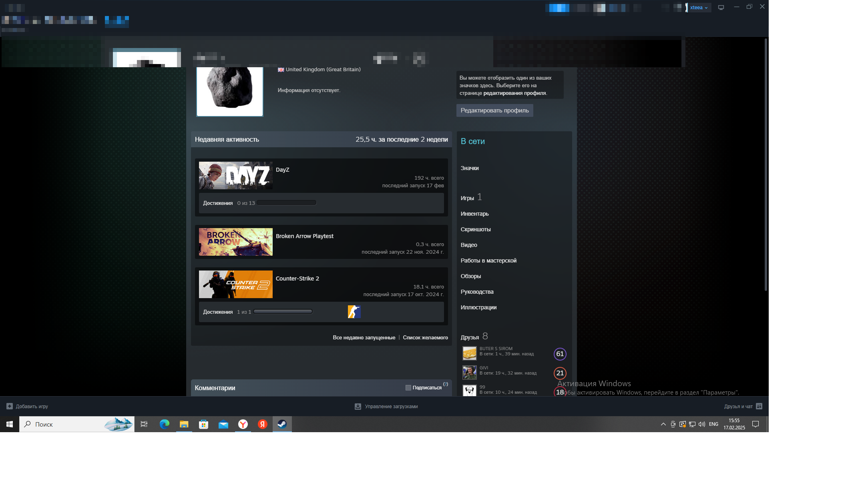The image size is (852, 485).
Task: Expand the xteea account dropdown
Action: (x=699, y=8)
